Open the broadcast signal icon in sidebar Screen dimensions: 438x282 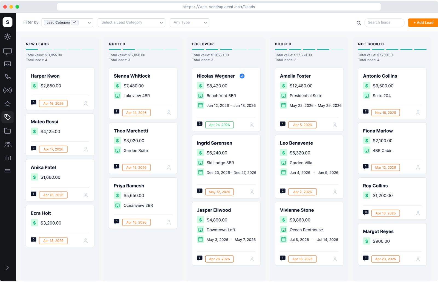[x=8, y=90]
